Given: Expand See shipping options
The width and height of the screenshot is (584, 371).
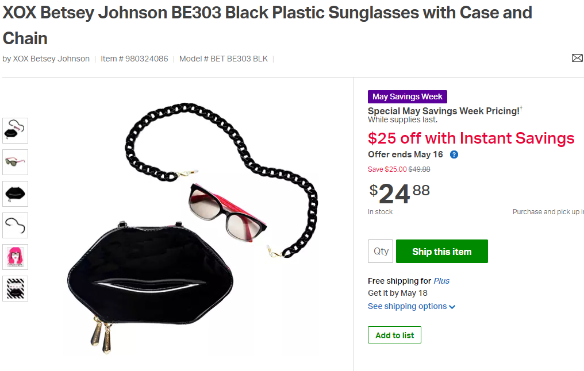Looking at the screenshot, I should point(407,306).
